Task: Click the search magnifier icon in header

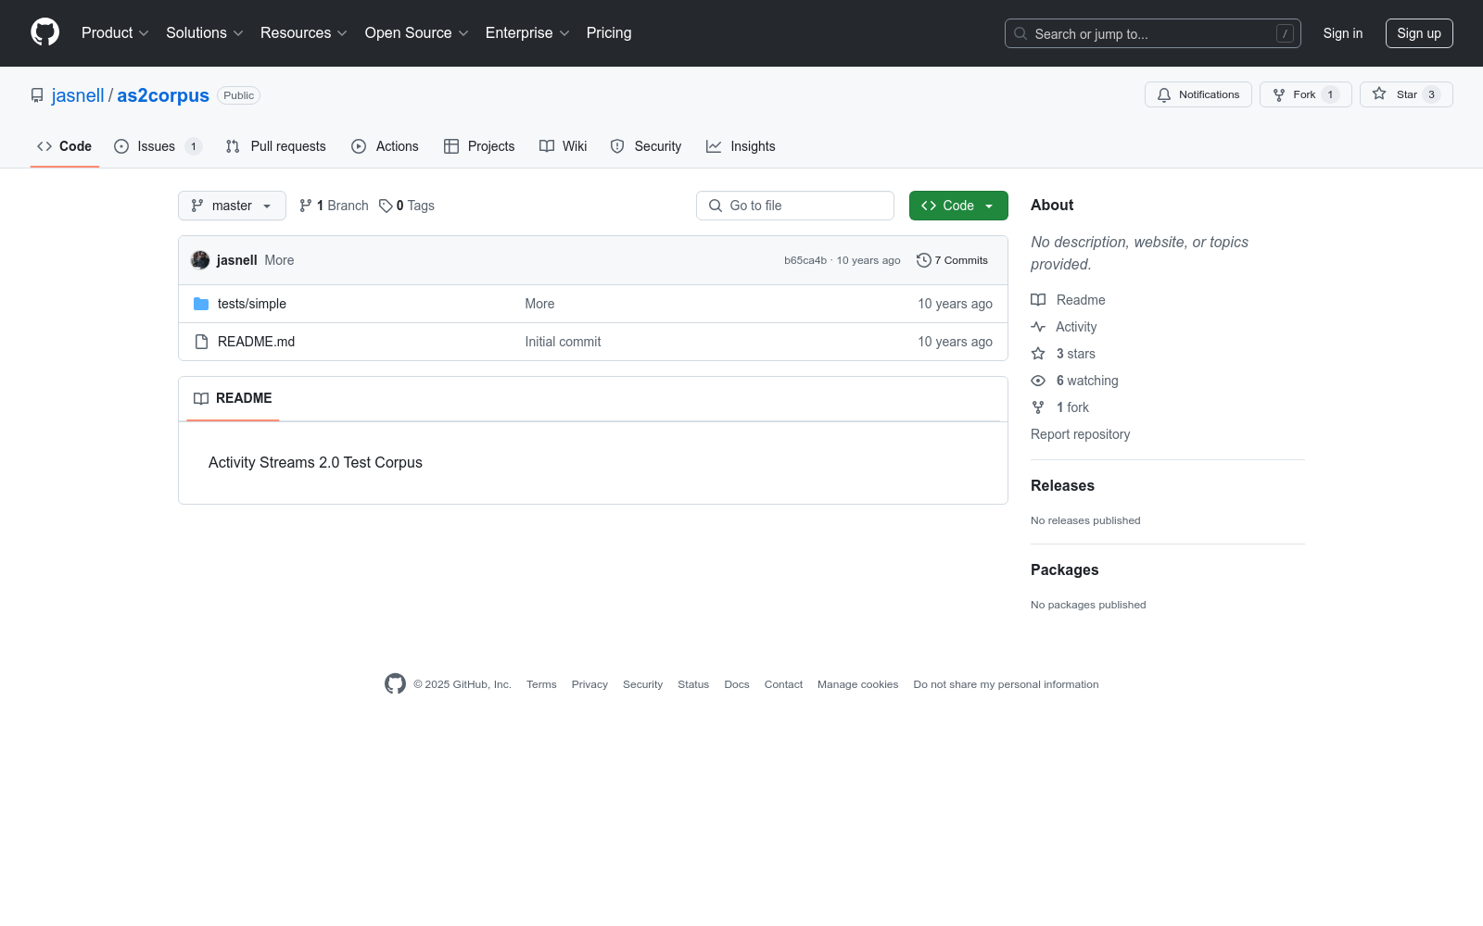Action: [x=1020, y=33]
